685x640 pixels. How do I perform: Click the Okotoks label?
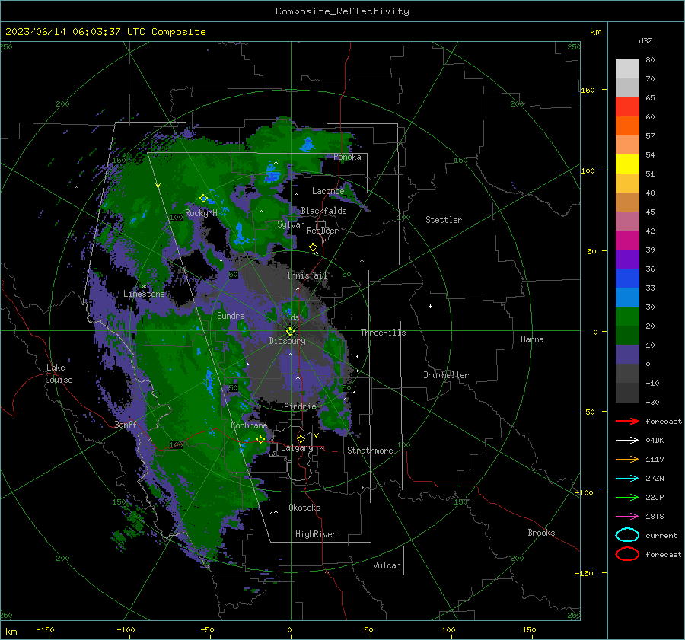304,508
